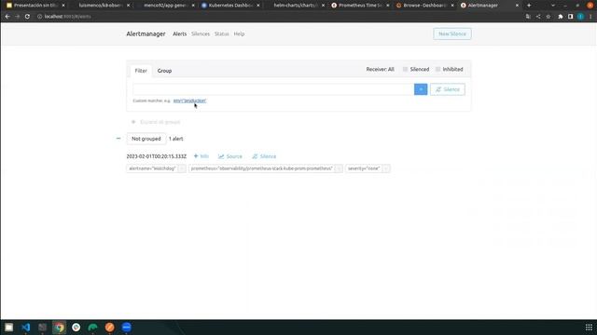
Task: Open the Status nav item
Action: coord(222,33)
